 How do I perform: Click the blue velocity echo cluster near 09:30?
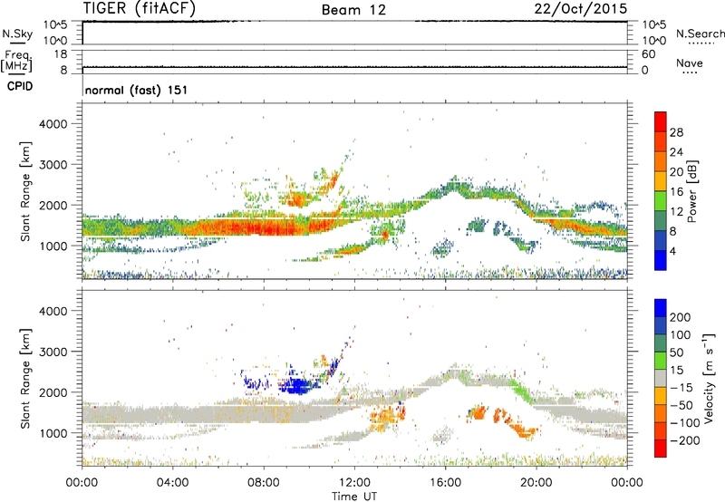coord(296,385)
